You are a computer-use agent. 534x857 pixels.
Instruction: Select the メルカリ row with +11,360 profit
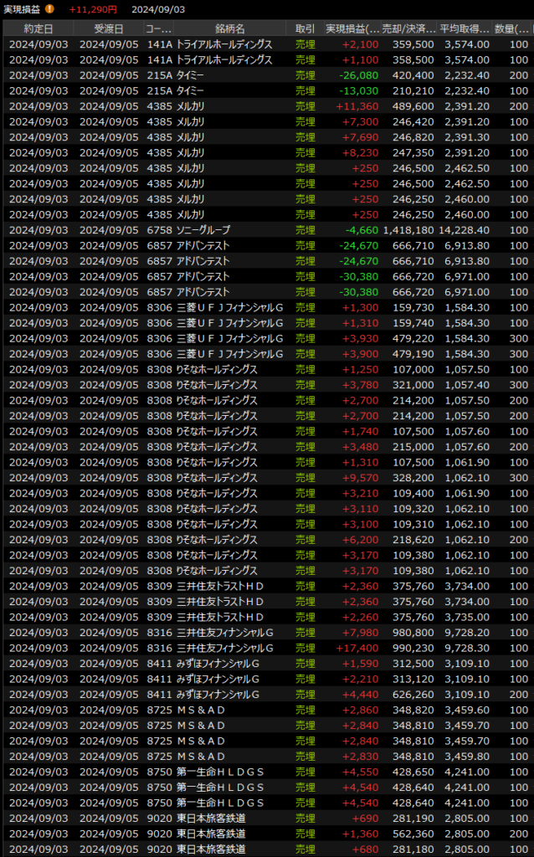tap(191, 106)
